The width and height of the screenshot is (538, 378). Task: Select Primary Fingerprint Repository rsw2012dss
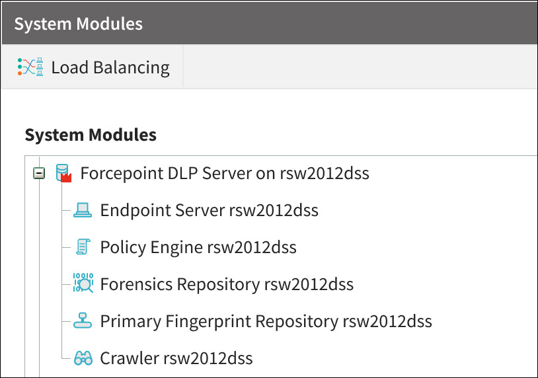[266, 322]
